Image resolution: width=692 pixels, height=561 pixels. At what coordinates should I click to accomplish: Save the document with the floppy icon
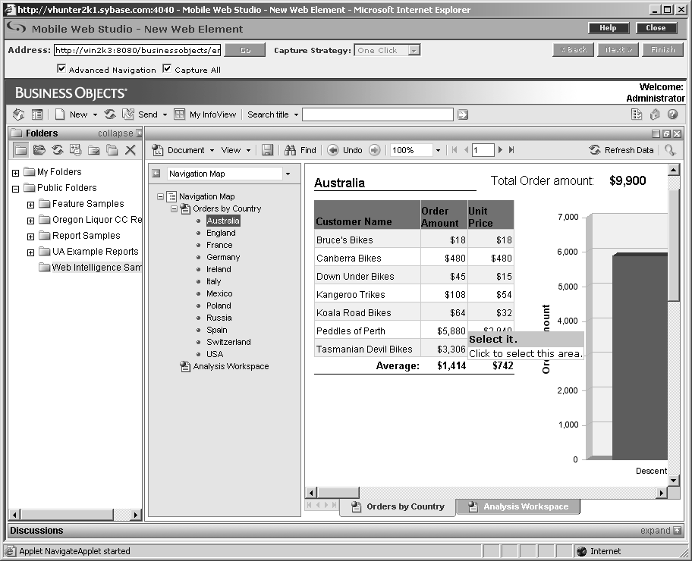click(267, 150)
